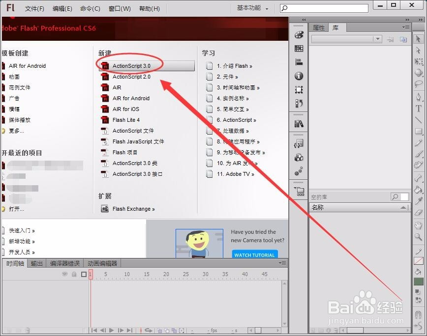Expand the icon panel dock arrows
The width and height of the screenshot is (427, 336).
(304, 20)
